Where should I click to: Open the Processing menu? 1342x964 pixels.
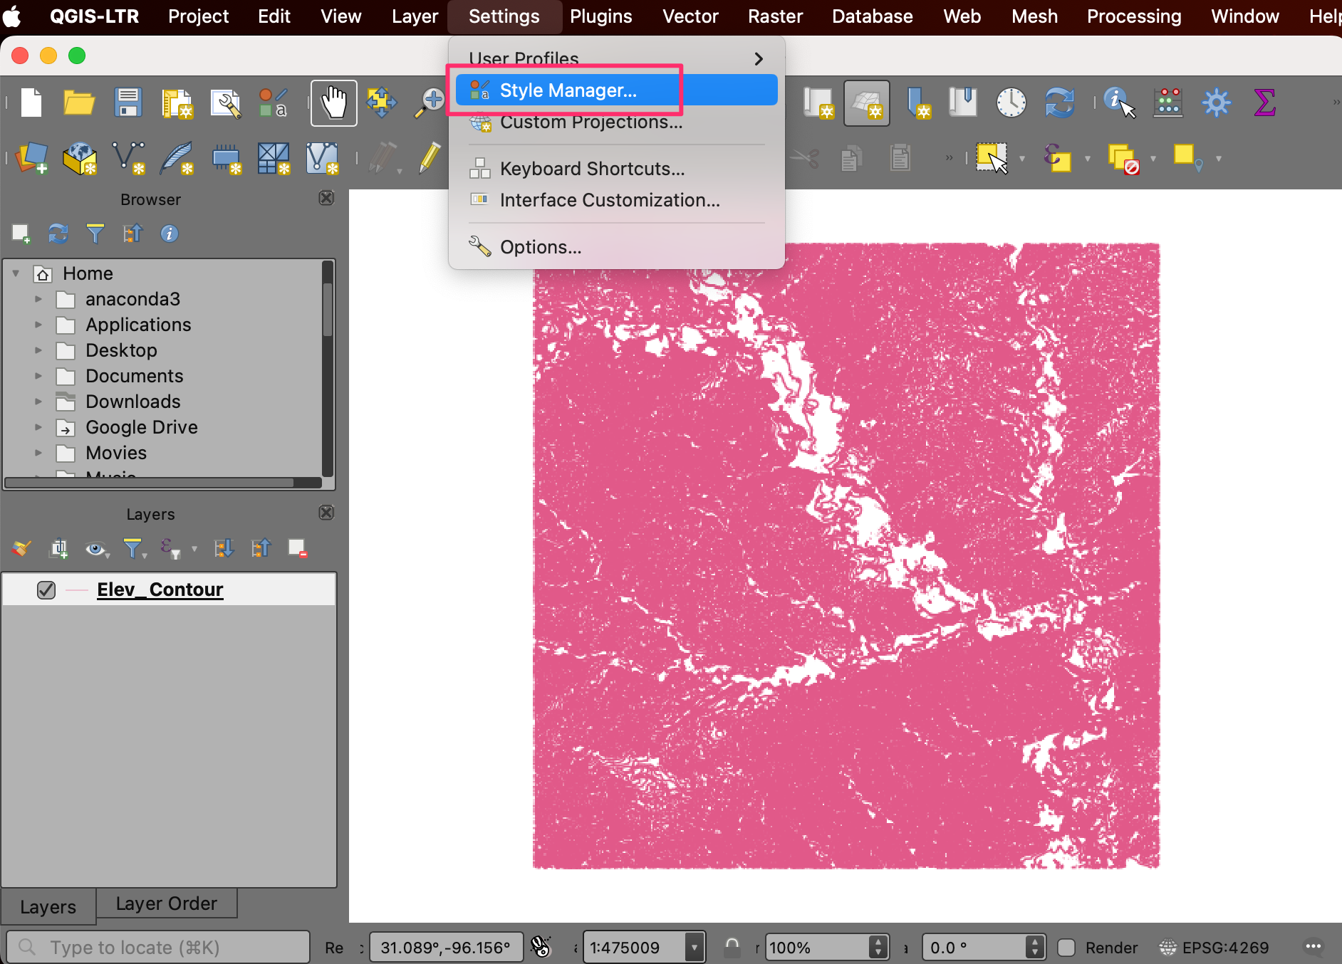1133,16
